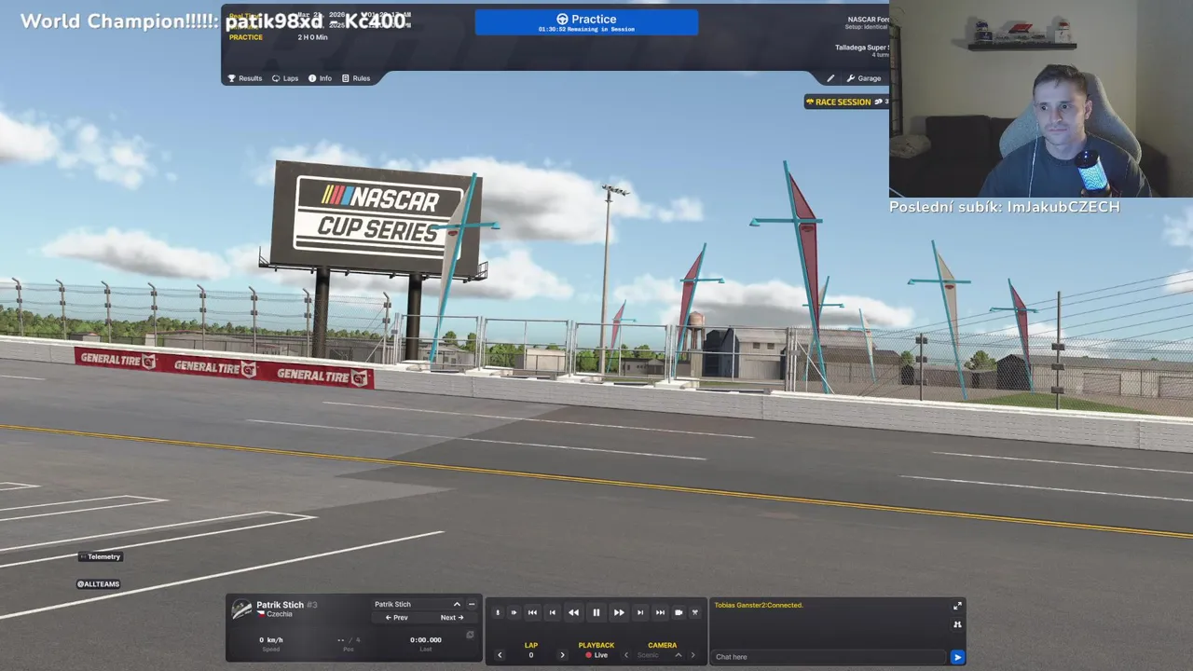
Task: Click the PRACTICE session label at top left
Action: click(x=245, y=37)
